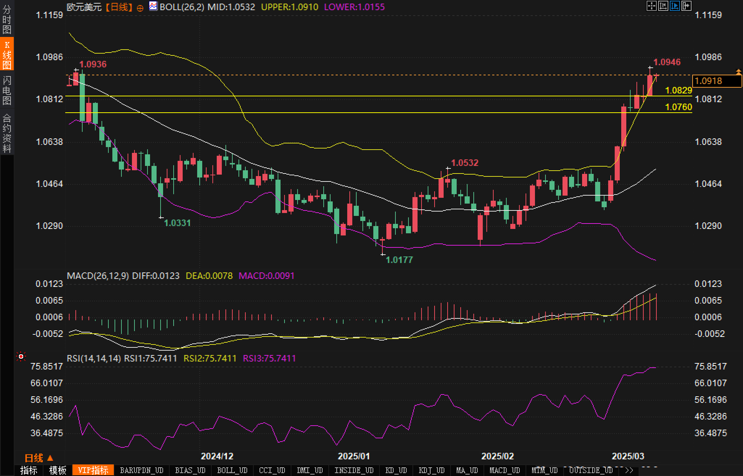743x476 pixels.
Task: Click the BOLL indicator chart icon
Action: (153, 6)
